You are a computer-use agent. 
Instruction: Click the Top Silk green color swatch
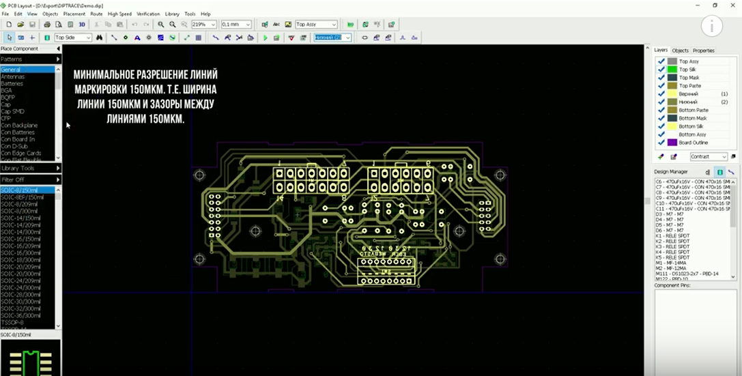point(672,70)
